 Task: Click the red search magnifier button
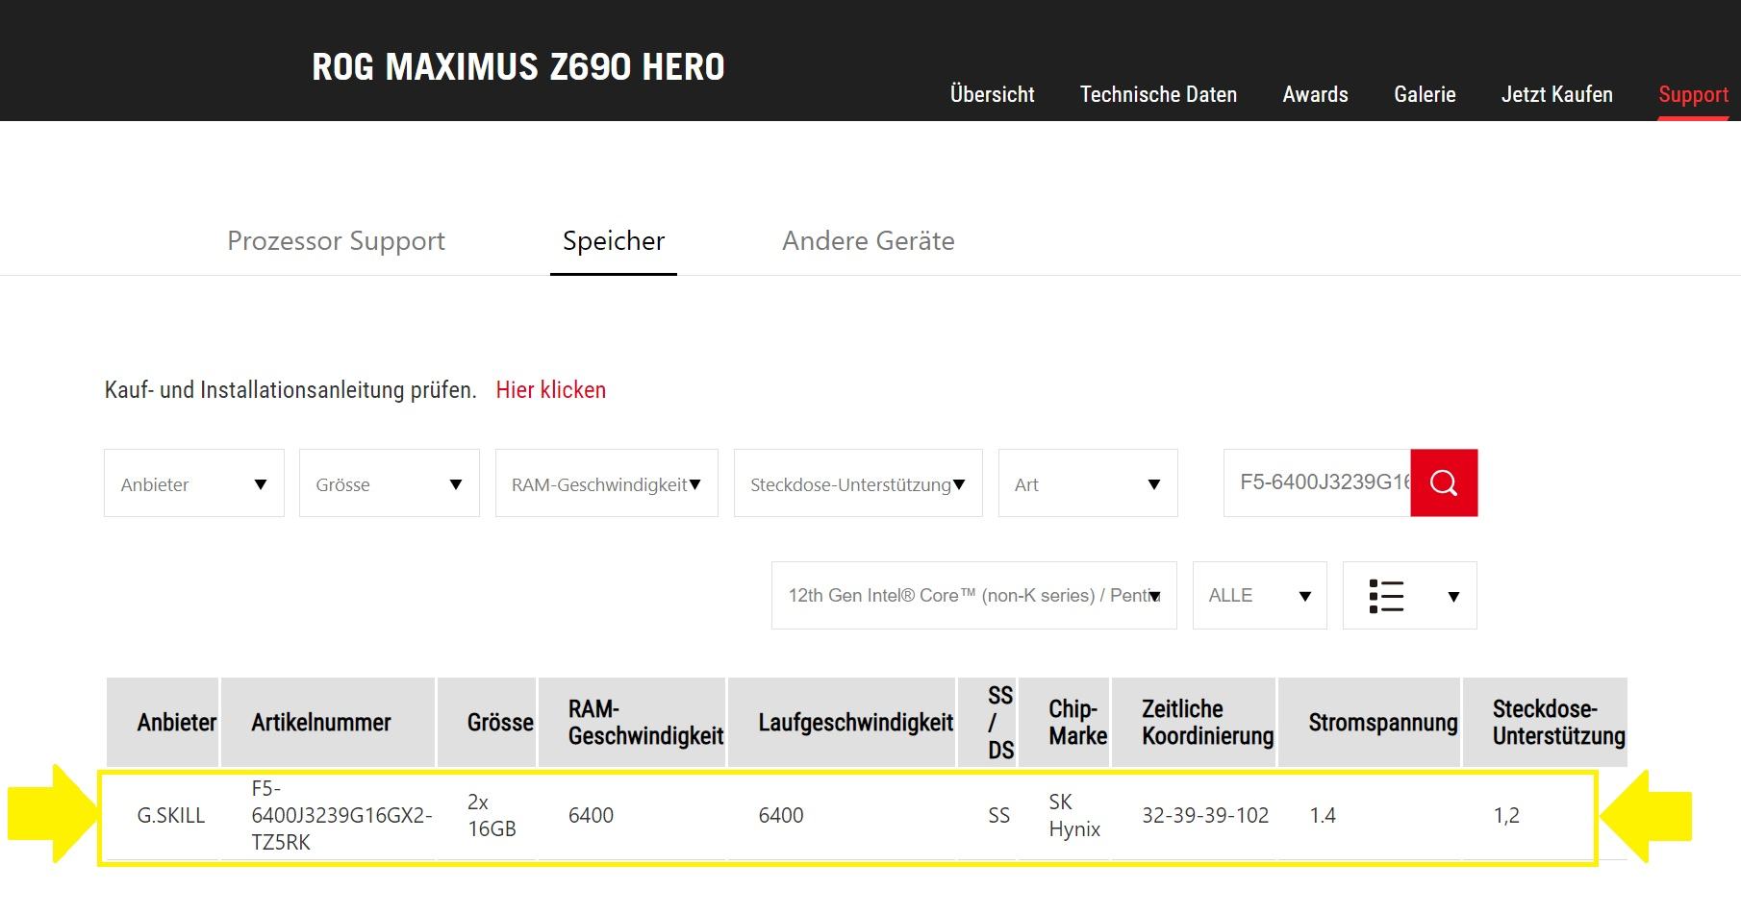(x=1444, y=482)
